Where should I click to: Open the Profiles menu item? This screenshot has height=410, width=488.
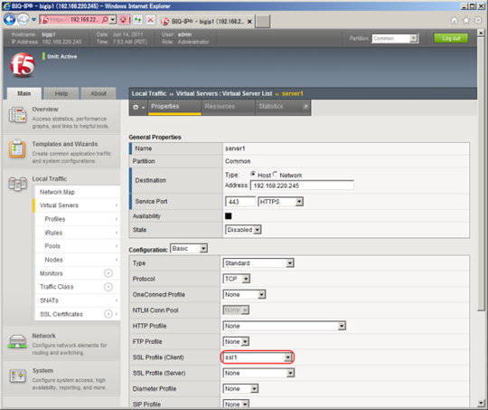77,219
